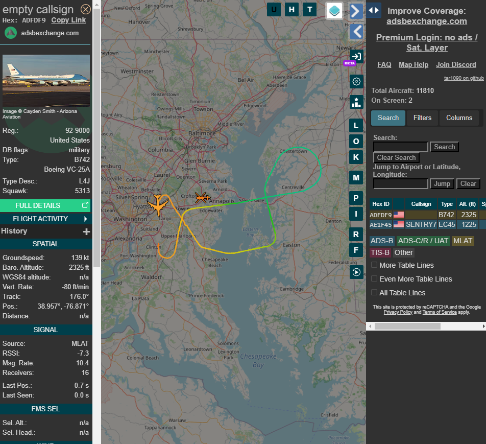Click the ADS-B source legend swatch
Screen dimensions: 486x444
coord(382,241)
